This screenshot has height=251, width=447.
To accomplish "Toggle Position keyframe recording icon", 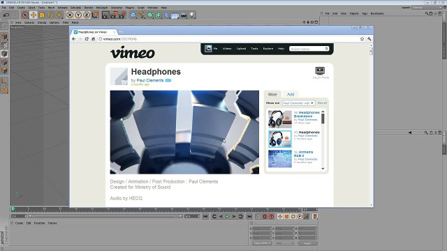I will (280, 217).
